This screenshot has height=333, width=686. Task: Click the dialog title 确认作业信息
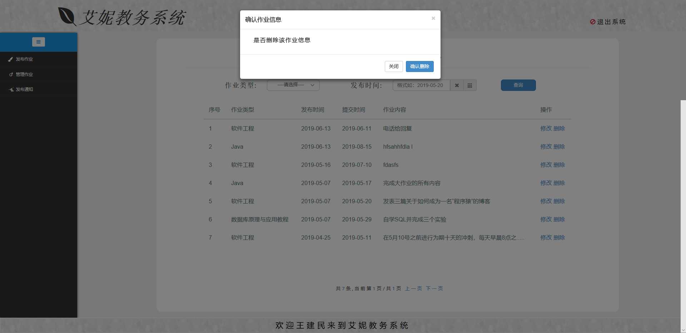263,20
